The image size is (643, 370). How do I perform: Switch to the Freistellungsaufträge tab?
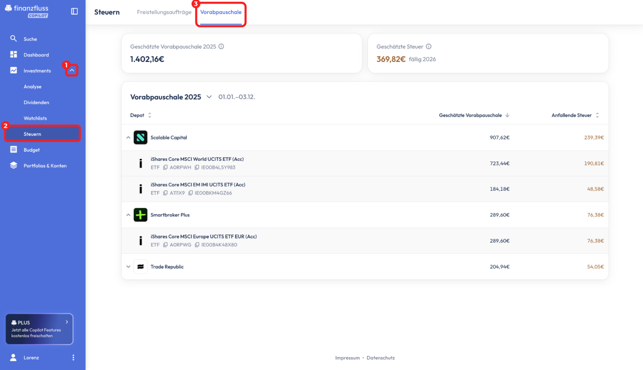(164, 12)
